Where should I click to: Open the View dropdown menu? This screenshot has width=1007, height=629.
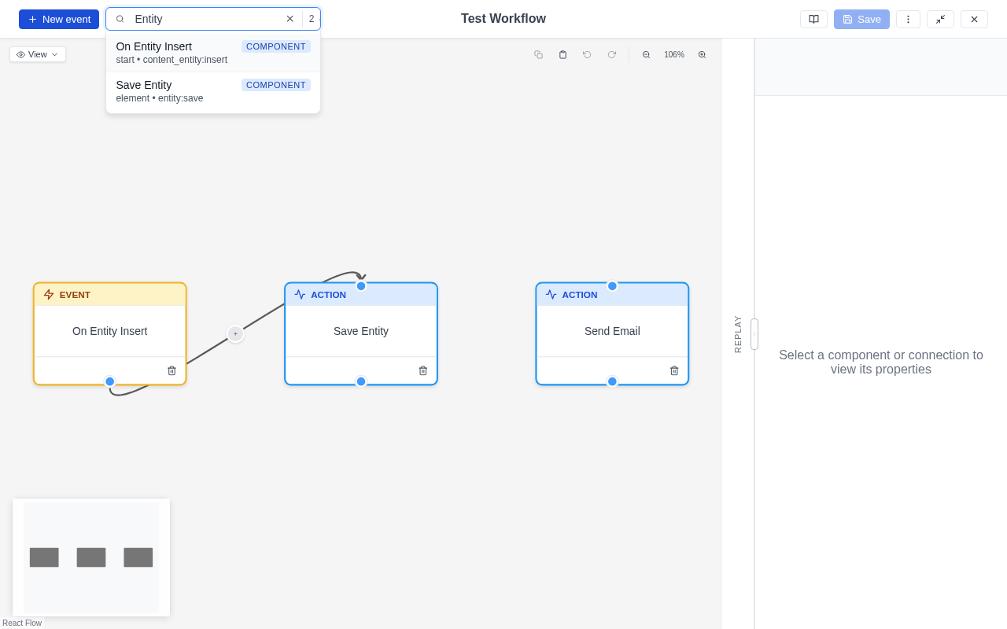click(38, 54)
